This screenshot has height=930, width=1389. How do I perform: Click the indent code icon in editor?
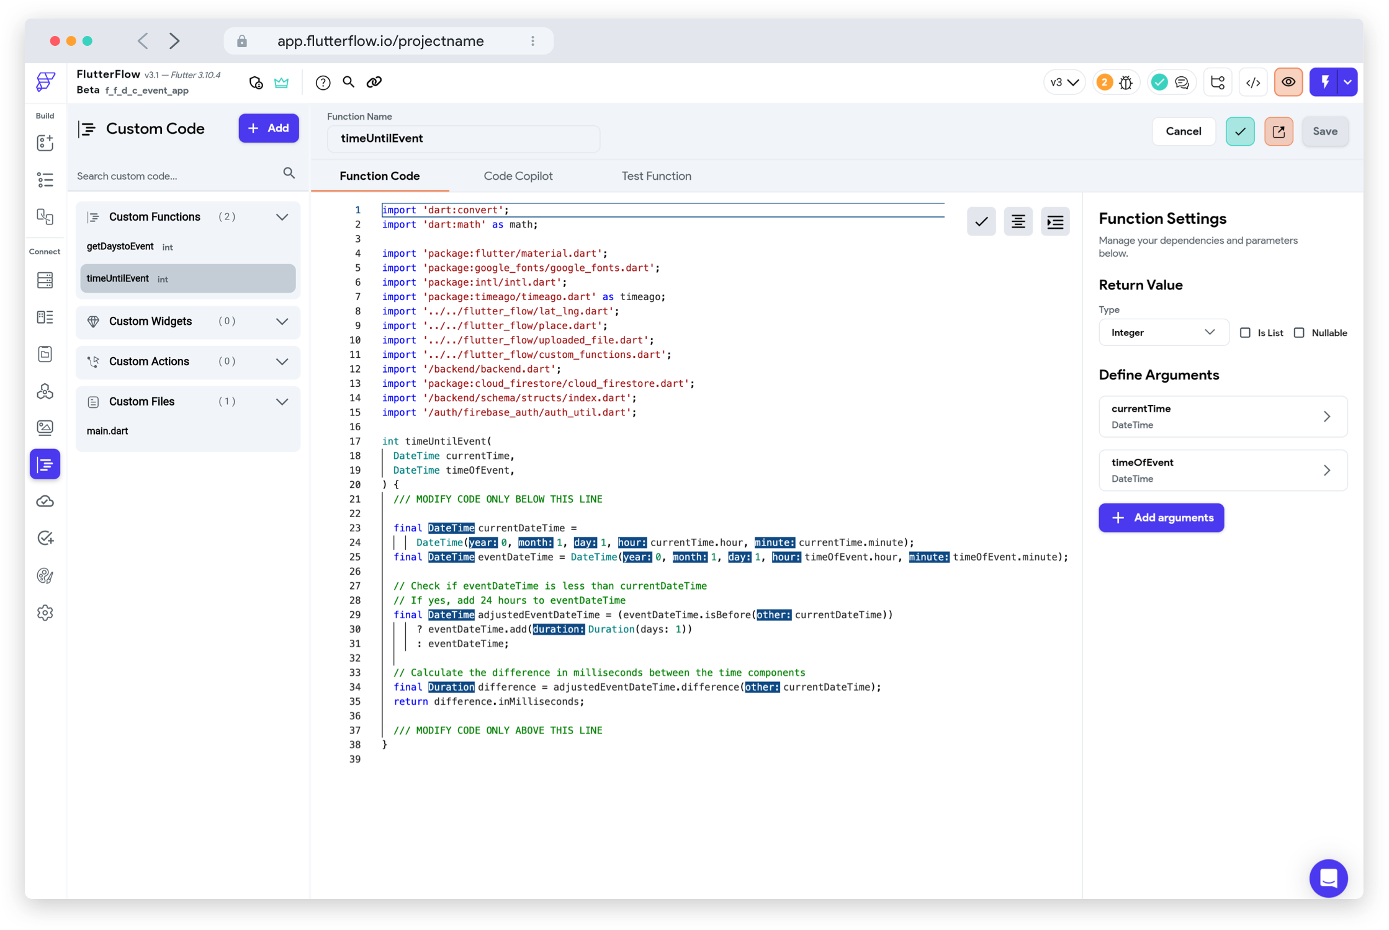pyautogui.click(x=1055, y=222)
